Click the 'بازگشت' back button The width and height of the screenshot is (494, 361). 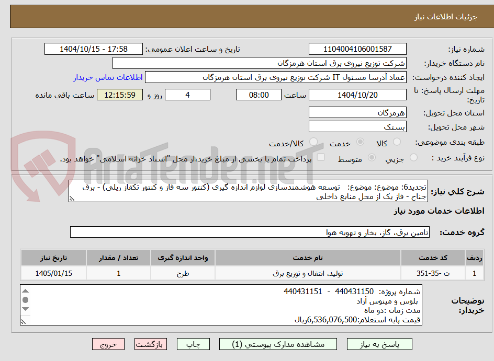tap(150, 344)
